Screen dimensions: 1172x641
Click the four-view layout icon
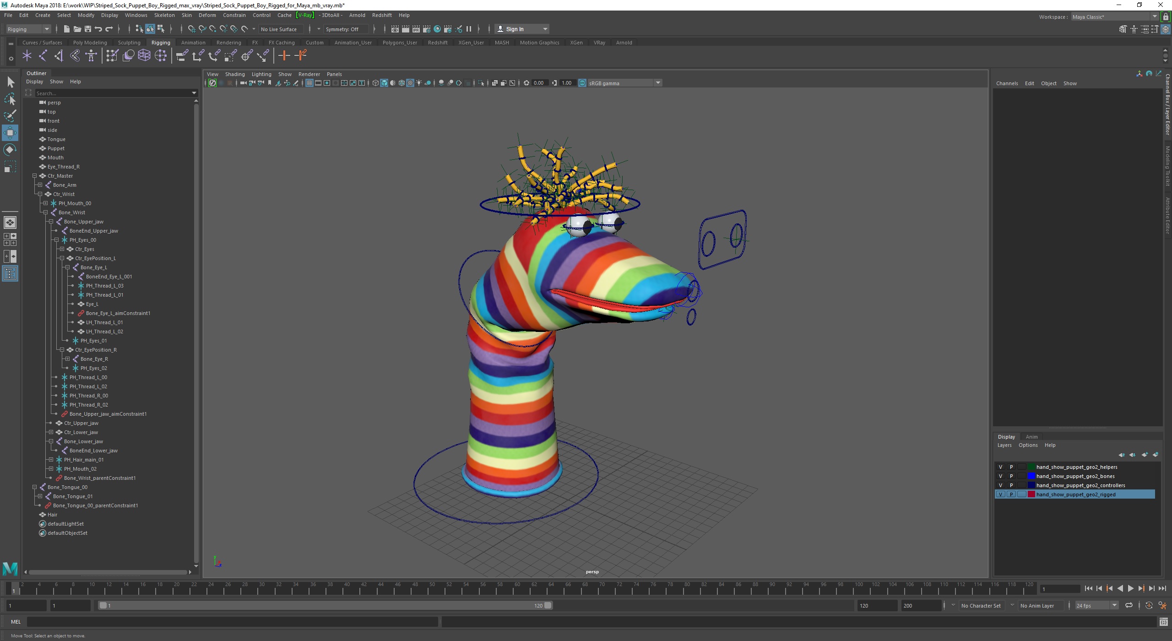coord(10,239)
